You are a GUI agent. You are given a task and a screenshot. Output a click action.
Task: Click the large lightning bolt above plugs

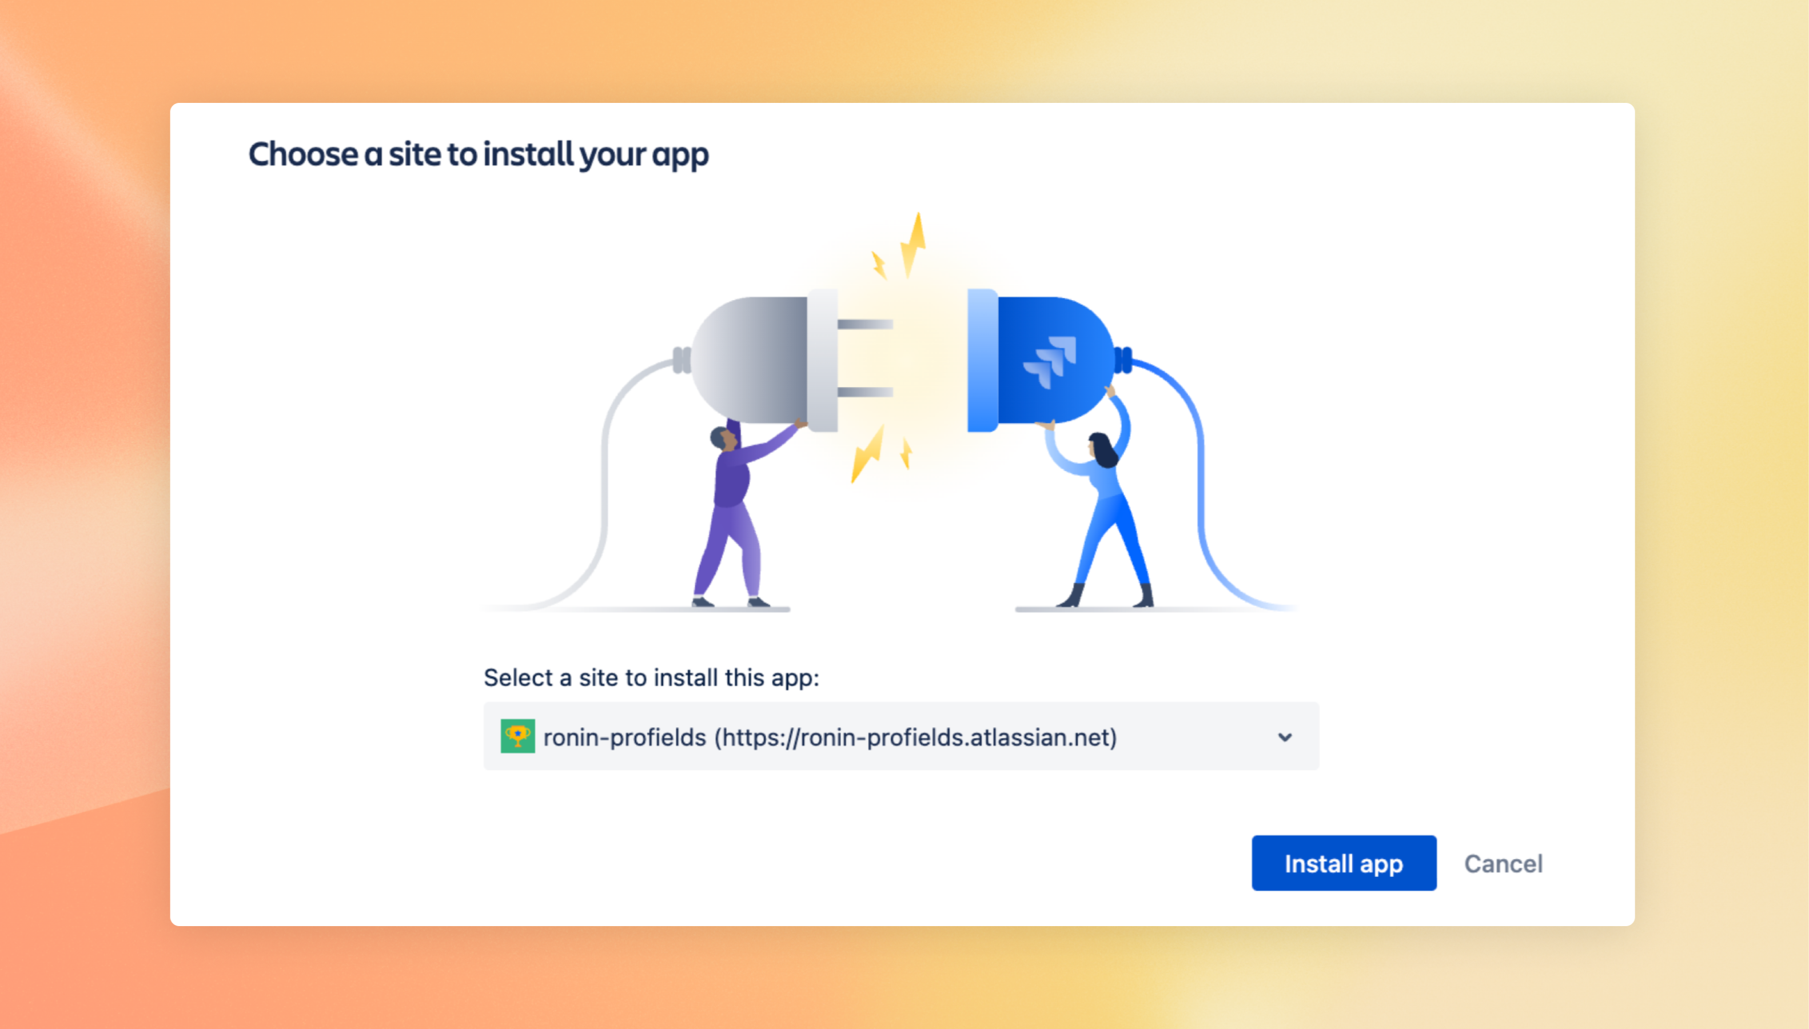913,244
